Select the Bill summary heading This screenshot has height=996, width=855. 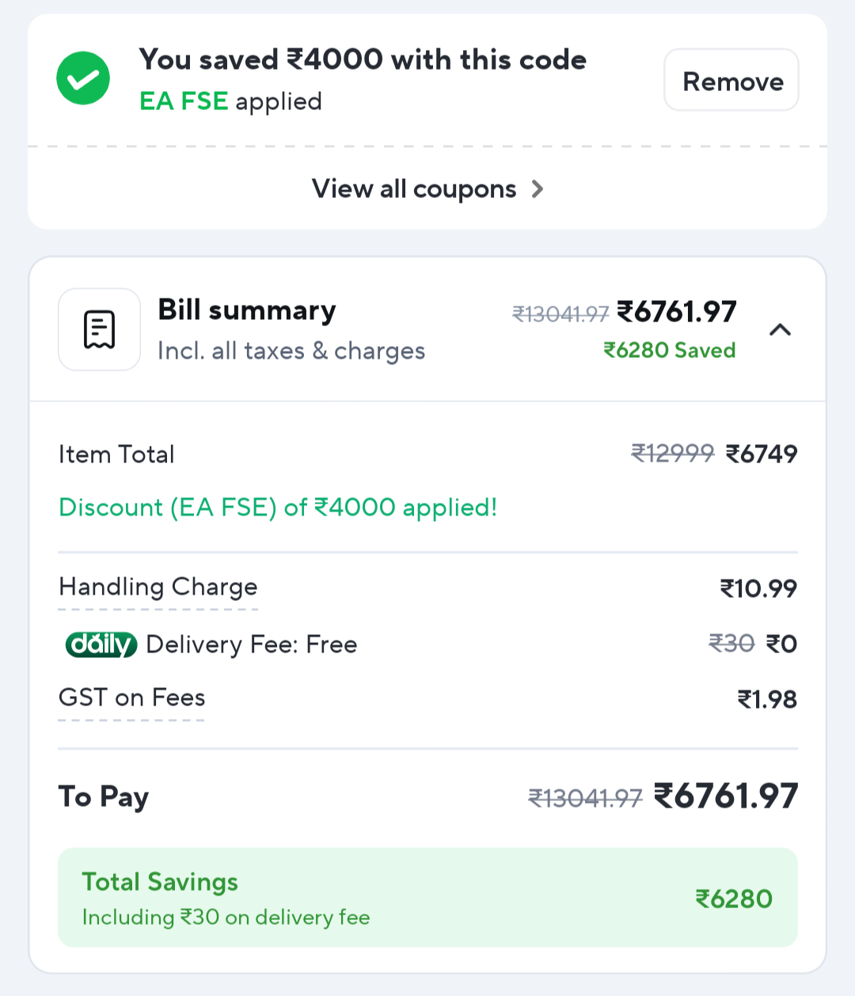[x=247, y=310]
